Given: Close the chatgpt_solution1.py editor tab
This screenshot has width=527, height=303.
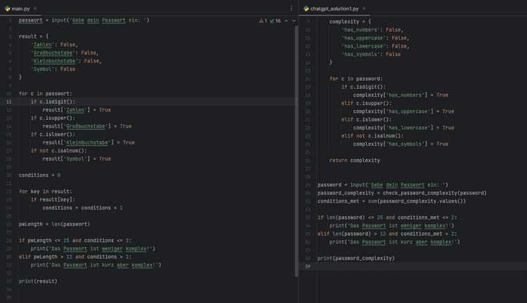Looking at the screenshot, I should click(365, 8).
